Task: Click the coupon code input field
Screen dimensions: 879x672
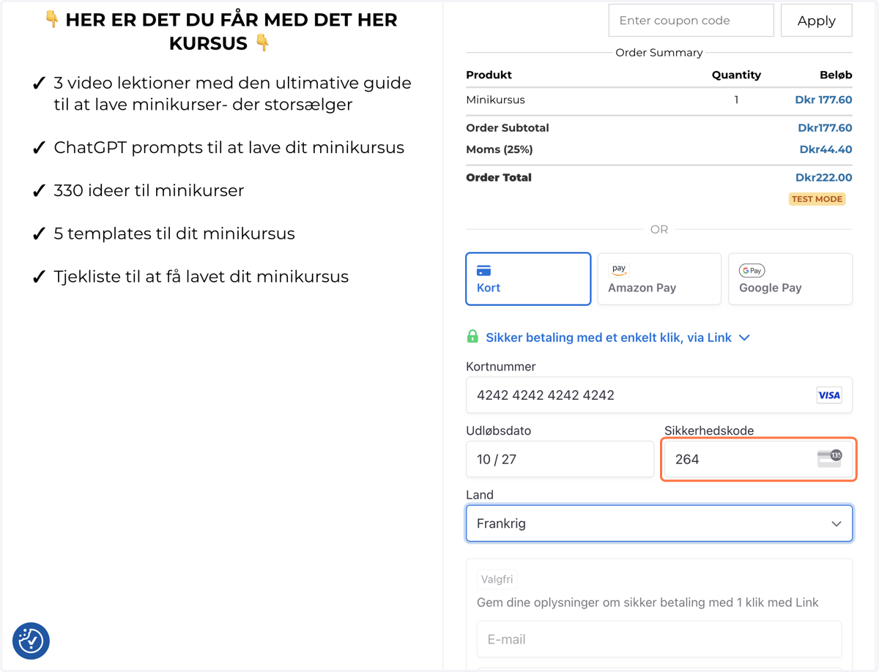Action: click(691, 20)
